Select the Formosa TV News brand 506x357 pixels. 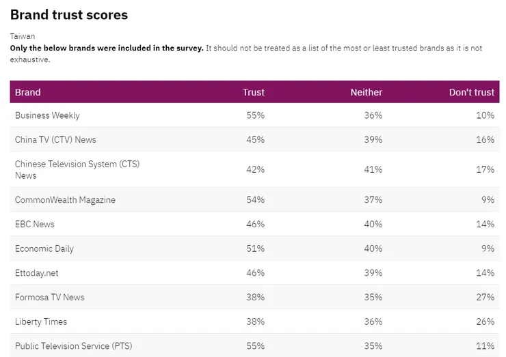[x=50, y=297]
